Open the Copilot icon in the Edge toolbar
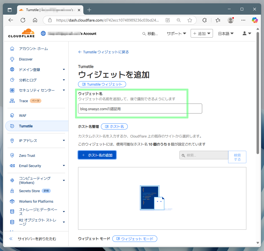This screenshot has width=264, height=251. pos(255,20)
